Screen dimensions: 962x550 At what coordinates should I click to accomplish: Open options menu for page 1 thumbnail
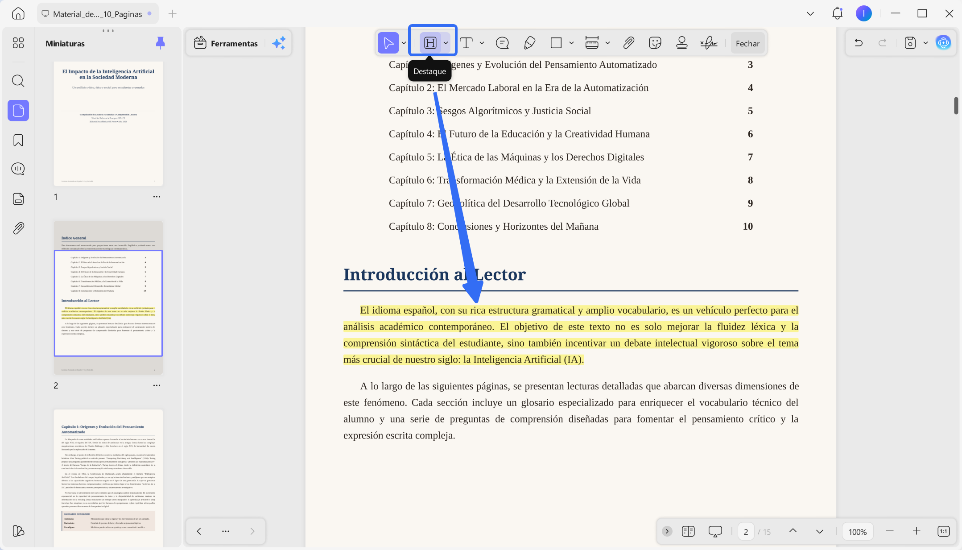[157, 197]
